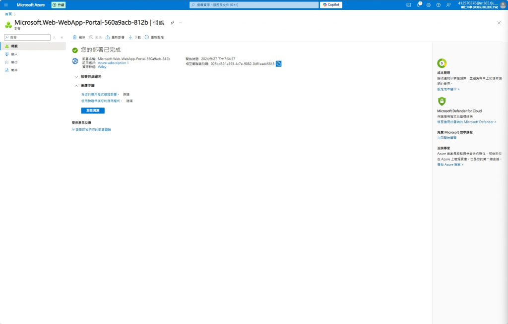Click 重新整理 refresh in toolbar

click(154, 37)
